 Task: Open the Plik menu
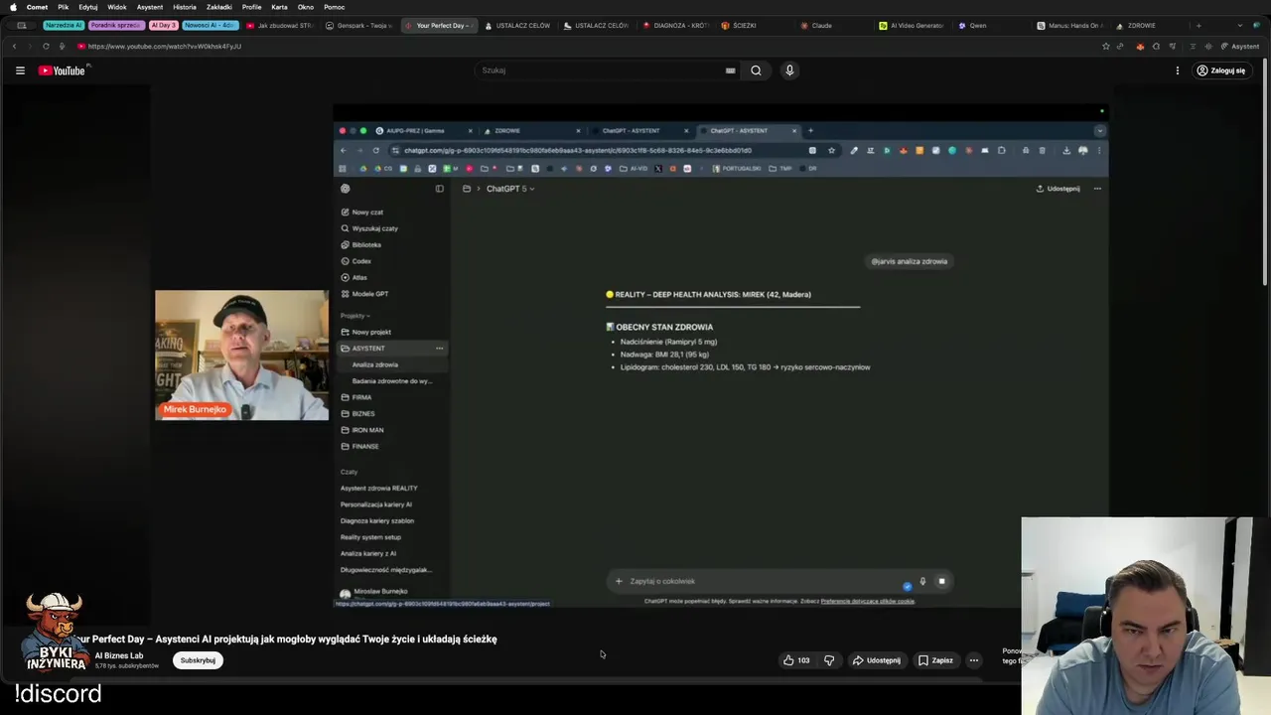click(63, 7)
